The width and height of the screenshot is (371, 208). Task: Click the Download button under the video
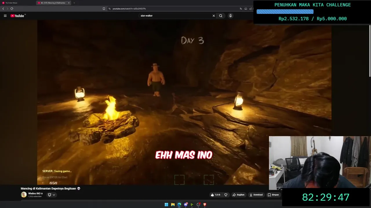[x=256, y=195]
